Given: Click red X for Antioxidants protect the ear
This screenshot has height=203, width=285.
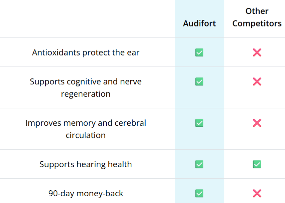Looking at the screenshot, I should pos(257,53).
